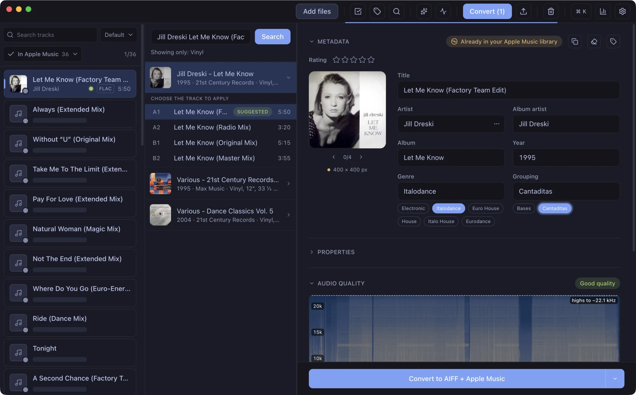Click the copy metadata icon
Viewport: 636px width, 395px height.
click(575, 42)
